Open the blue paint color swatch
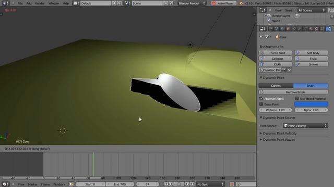 coord(311,104)
